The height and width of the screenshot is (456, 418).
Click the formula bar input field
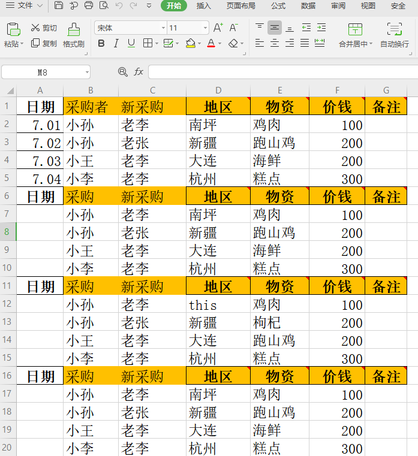click(x=283, y=72)
